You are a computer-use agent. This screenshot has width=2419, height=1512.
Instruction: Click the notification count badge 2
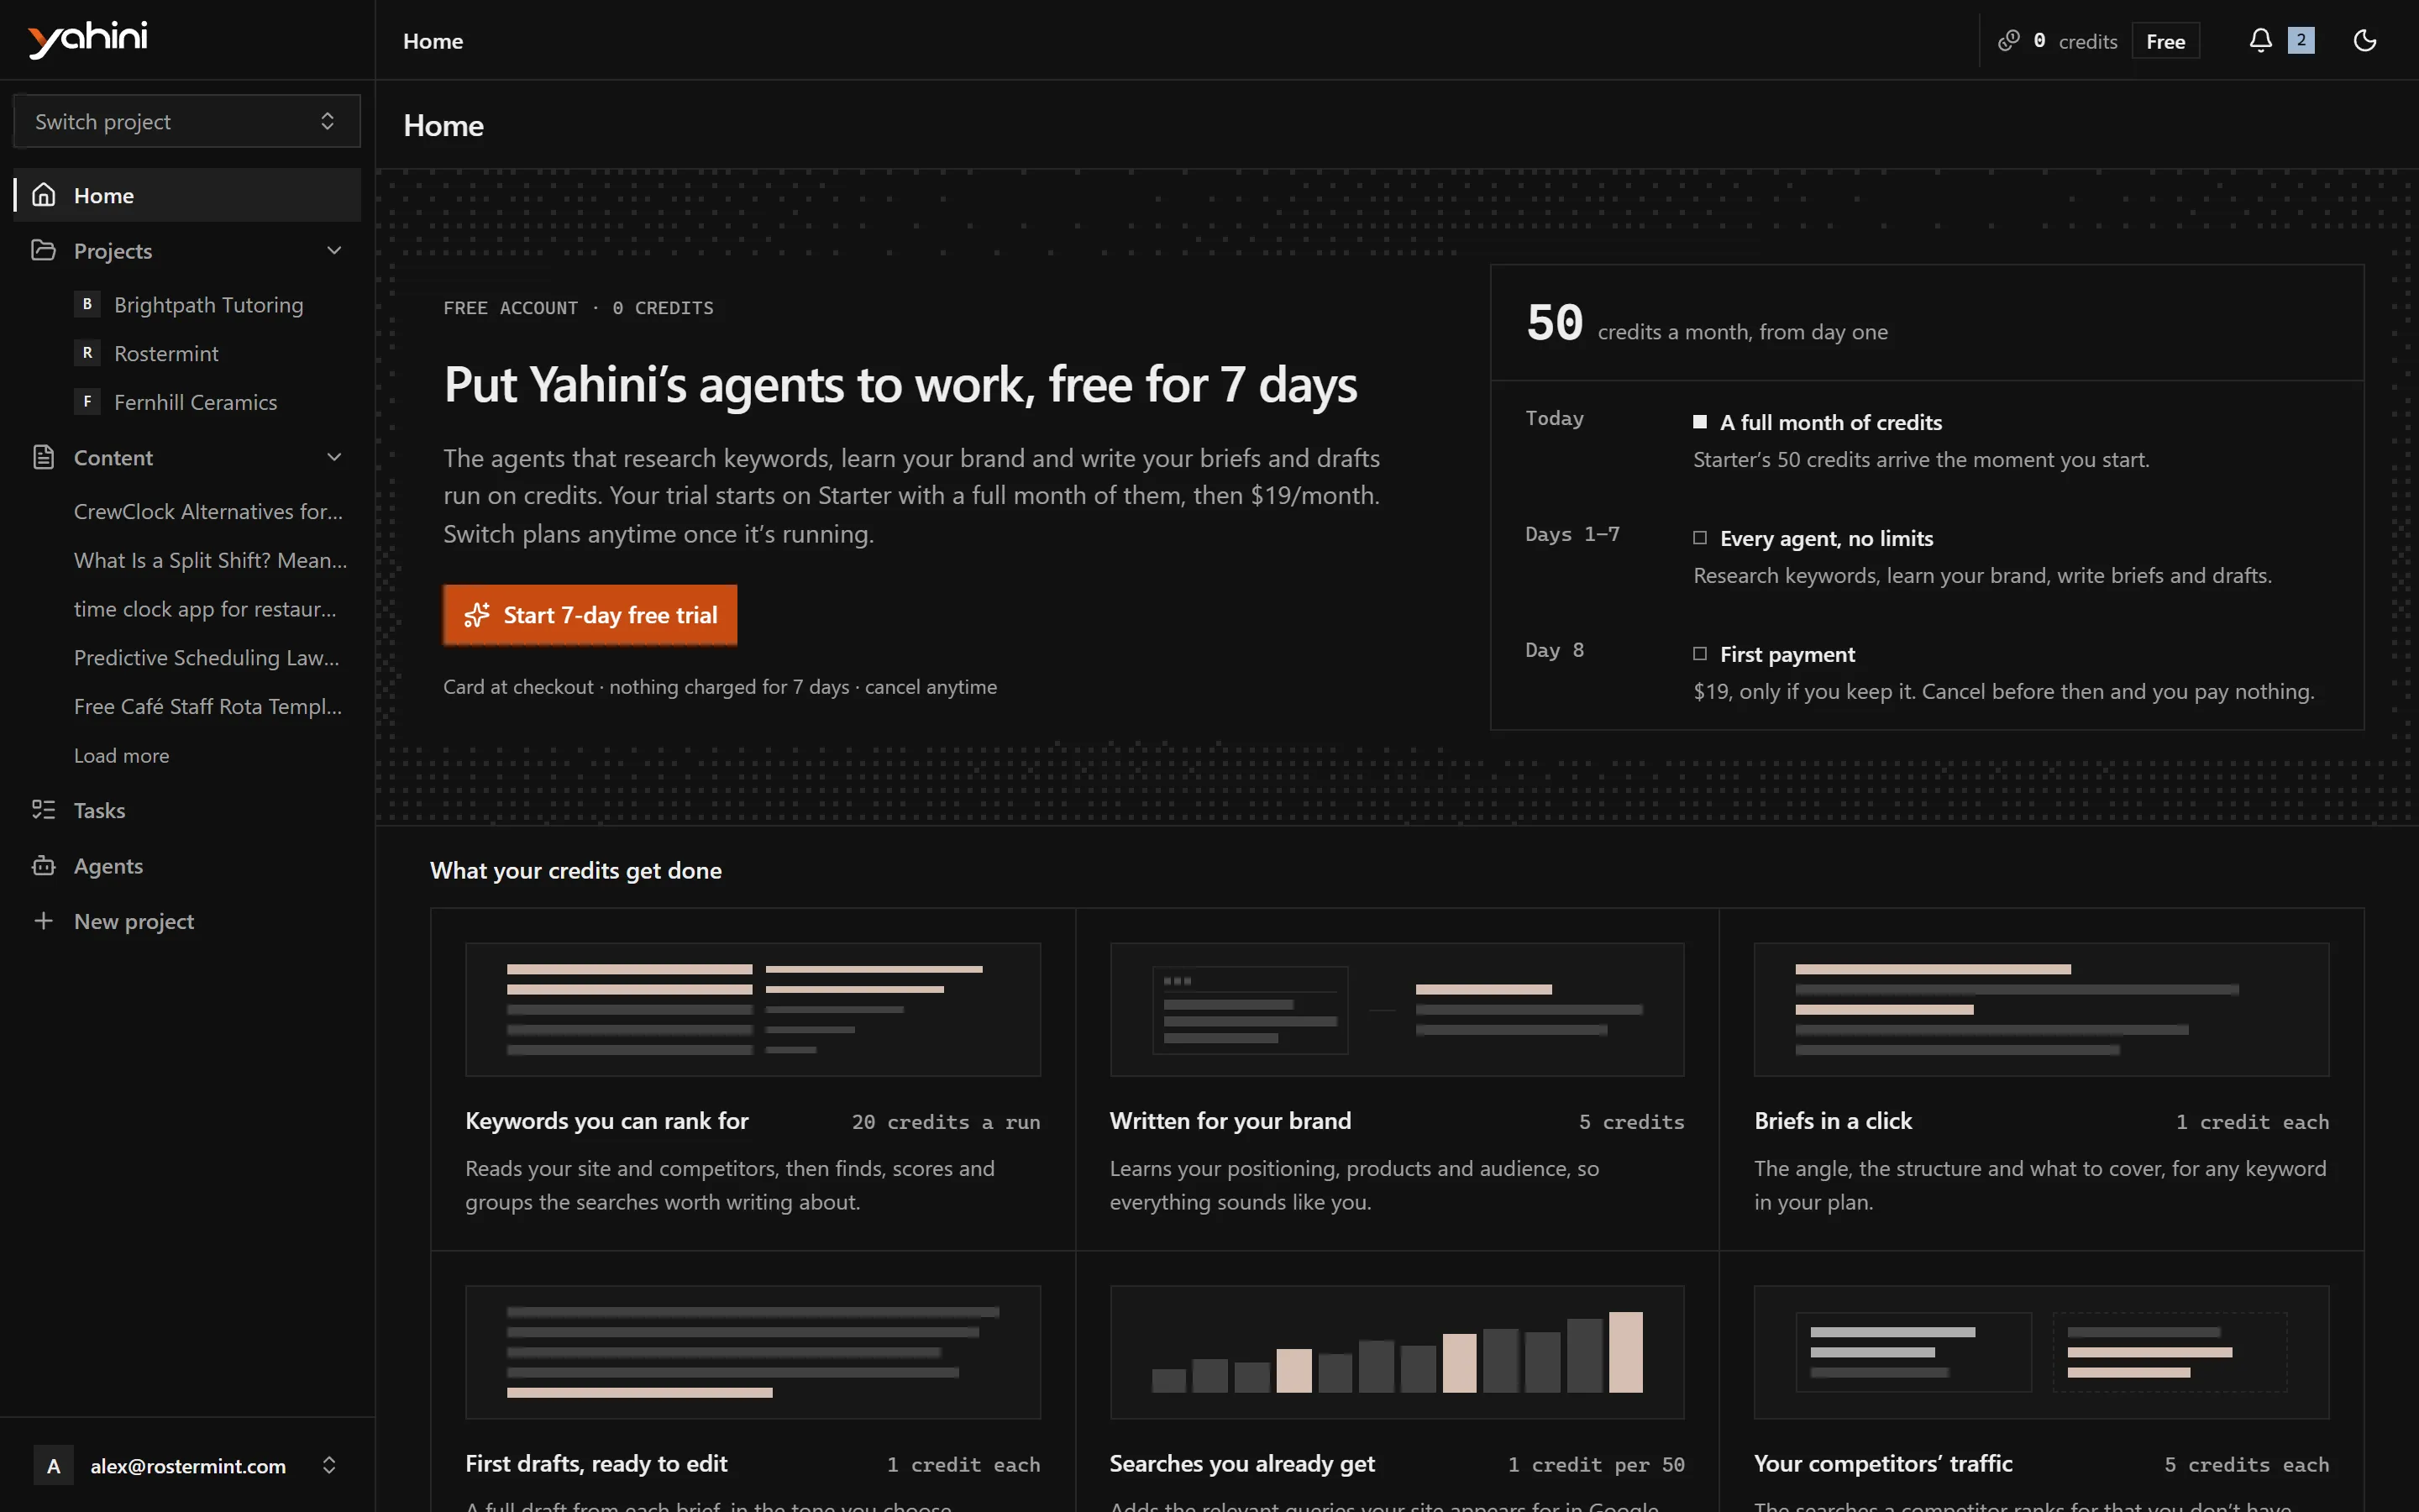pyautogui.click(x=2301, y=40)
